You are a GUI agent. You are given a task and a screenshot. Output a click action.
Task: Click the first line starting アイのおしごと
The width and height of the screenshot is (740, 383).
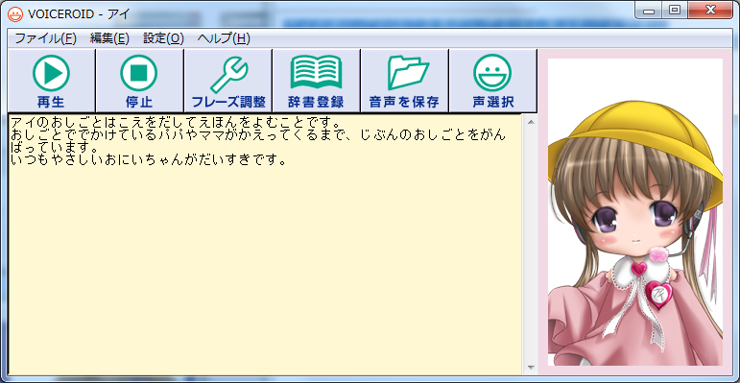pyautogui.click(x=175, y=122)
